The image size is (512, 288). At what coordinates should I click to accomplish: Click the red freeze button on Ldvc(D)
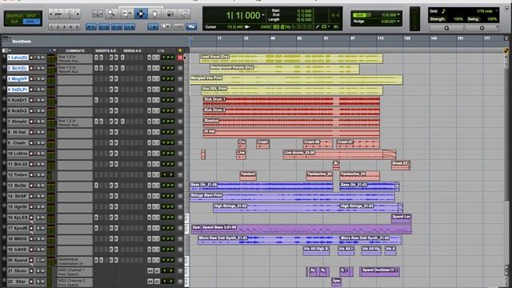180,58
